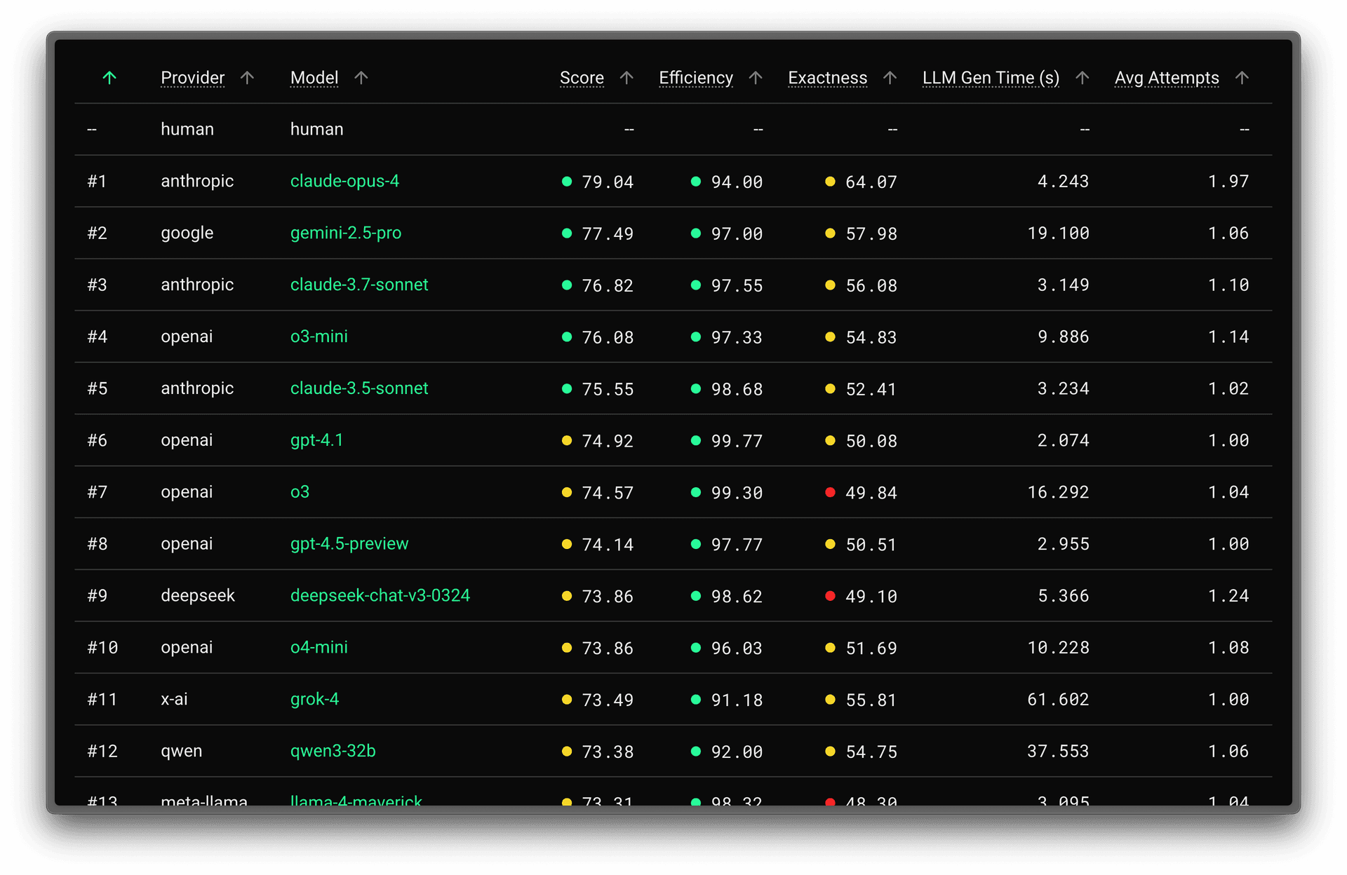The image size is (1347, 875).
Task: Click sort arrow next to Model
Action: (361, 78)
